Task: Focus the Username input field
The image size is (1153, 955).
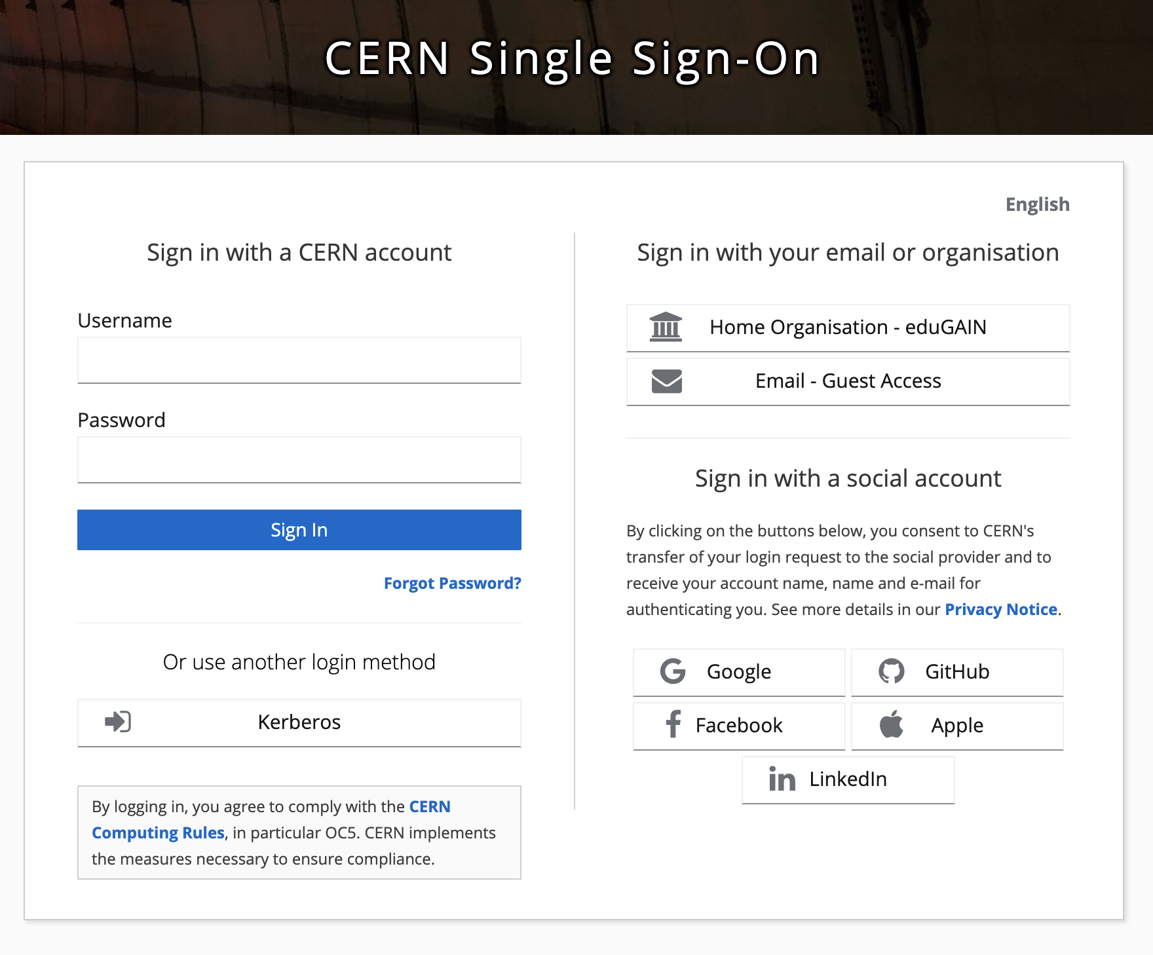Action: [x=299, y=360]
